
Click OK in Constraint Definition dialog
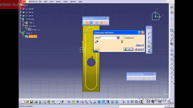[x=128, y=49]
